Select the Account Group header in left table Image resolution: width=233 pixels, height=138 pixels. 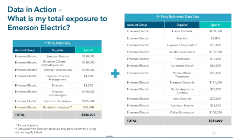(26, 50)
